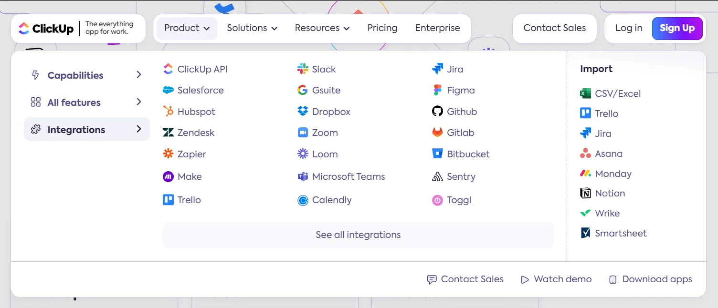
Task: Open the Sentry icon
Action: coord(437,176)
